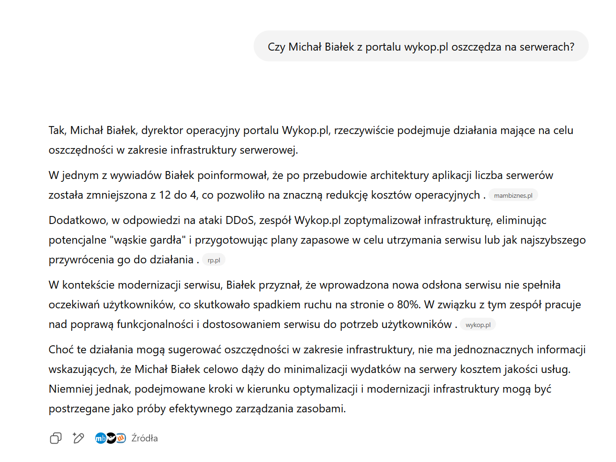The height and width of the screenshot is (462, 616).
Task: Open the rp.pl citation chip
Action: click(x=214, y=260)
